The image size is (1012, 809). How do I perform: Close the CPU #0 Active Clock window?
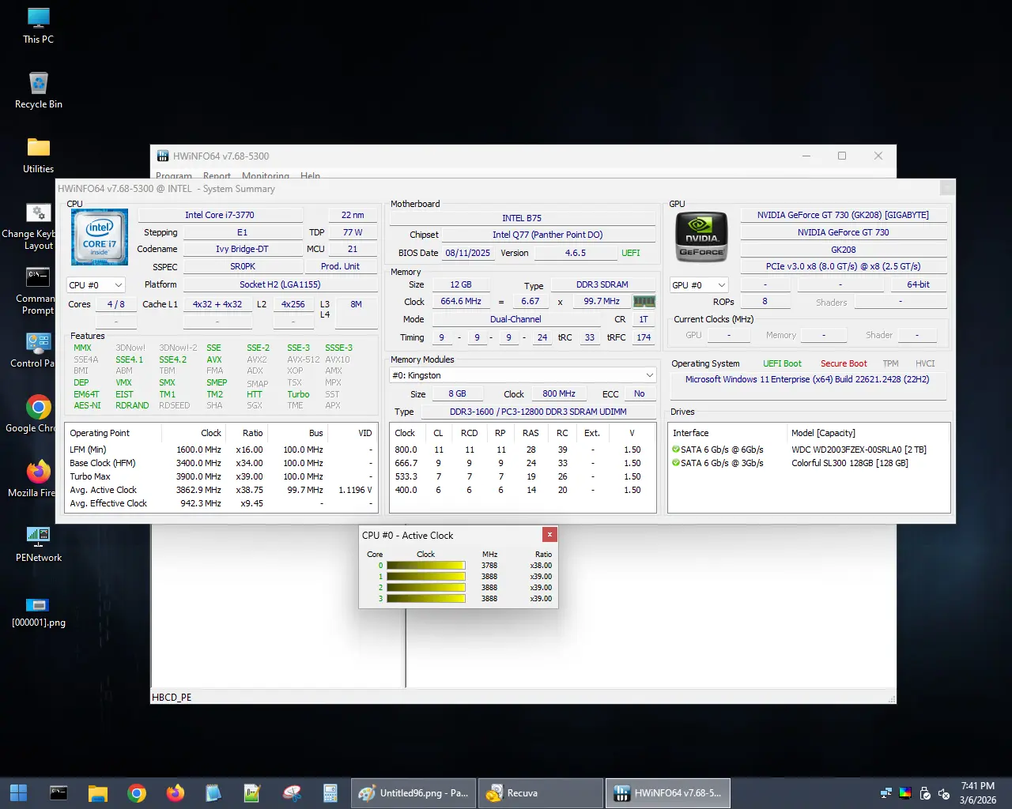point(549,535)
